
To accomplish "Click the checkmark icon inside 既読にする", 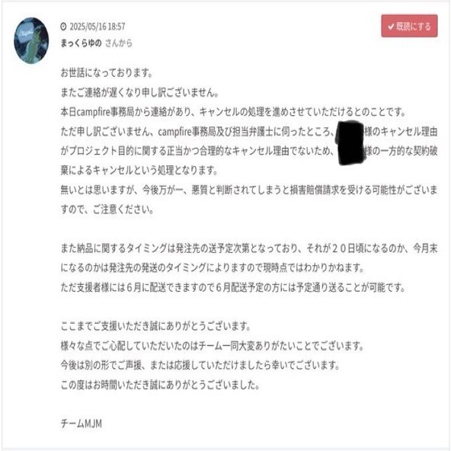I will (391, 27).
